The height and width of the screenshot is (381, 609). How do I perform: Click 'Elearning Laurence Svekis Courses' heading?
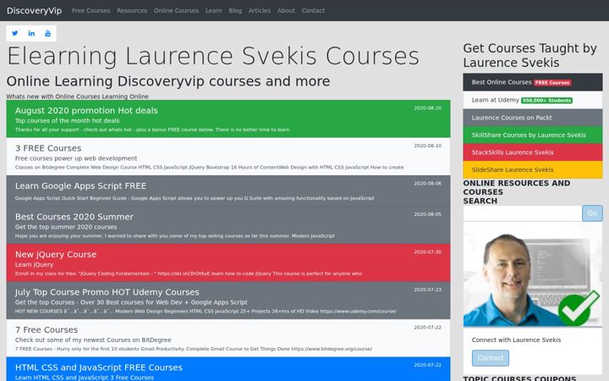click(x=213, y=56)
